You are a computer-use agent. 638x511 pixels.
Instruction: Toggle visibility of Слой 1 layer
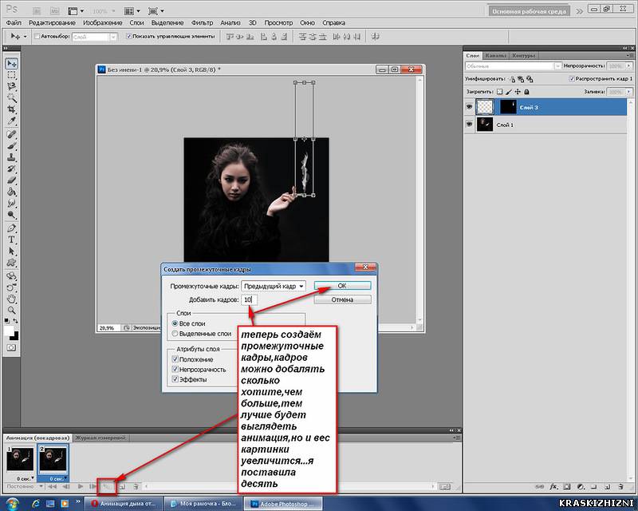pyautogui.click(x=469, y=124)
